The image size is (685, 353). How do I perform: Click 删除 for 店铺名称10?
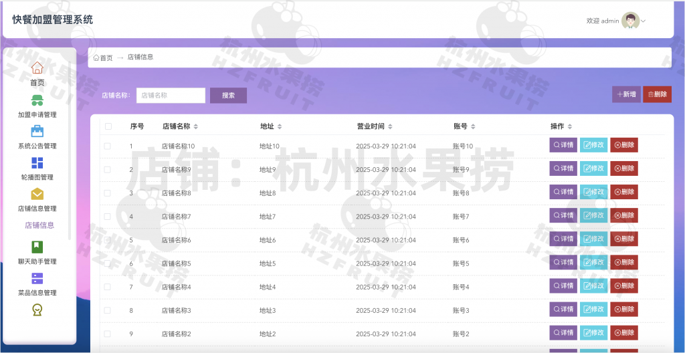[624, 145]
